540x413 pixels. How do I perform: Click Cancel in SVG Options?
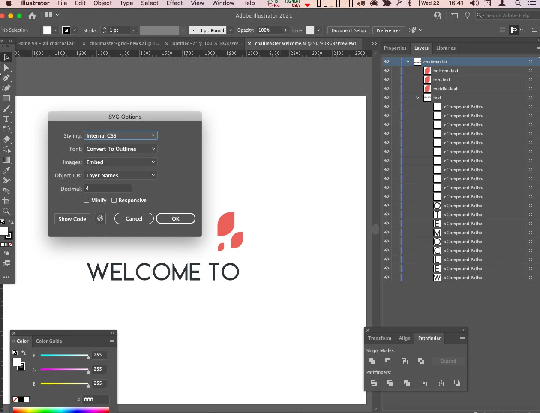click(134, 218)
